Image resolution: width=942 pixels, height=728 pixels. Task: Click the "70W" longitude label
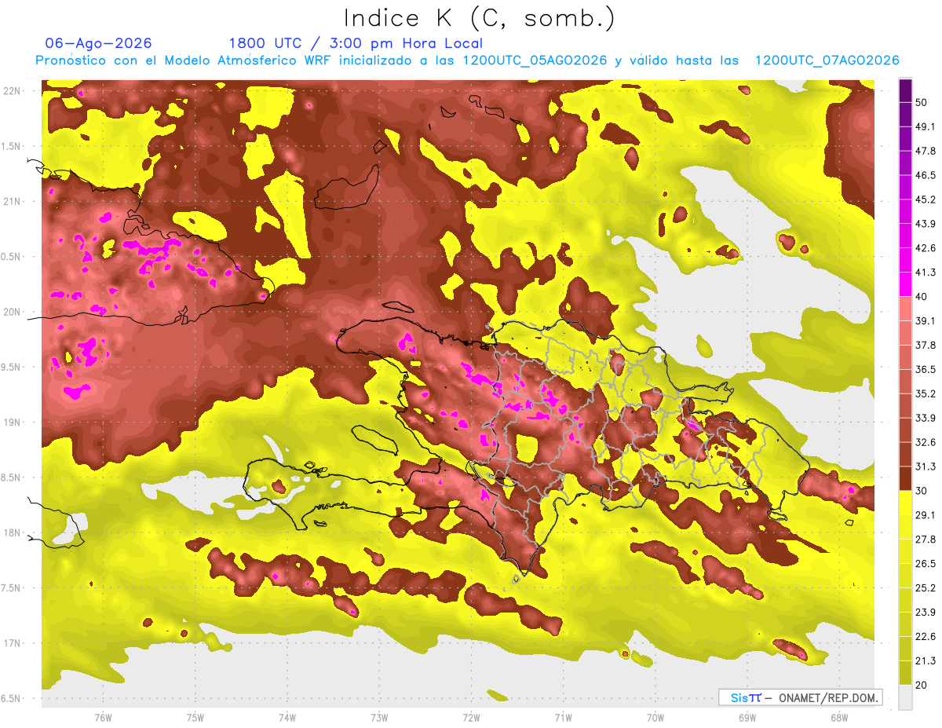655,718
